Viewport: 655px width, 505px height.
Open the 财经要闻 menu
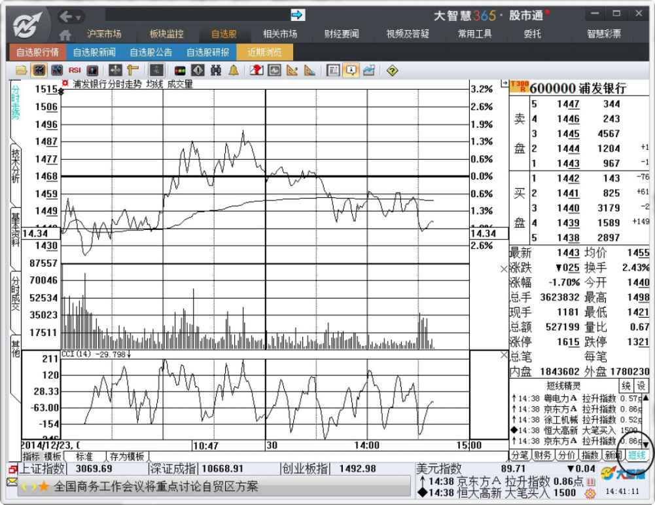click(342, 34)
